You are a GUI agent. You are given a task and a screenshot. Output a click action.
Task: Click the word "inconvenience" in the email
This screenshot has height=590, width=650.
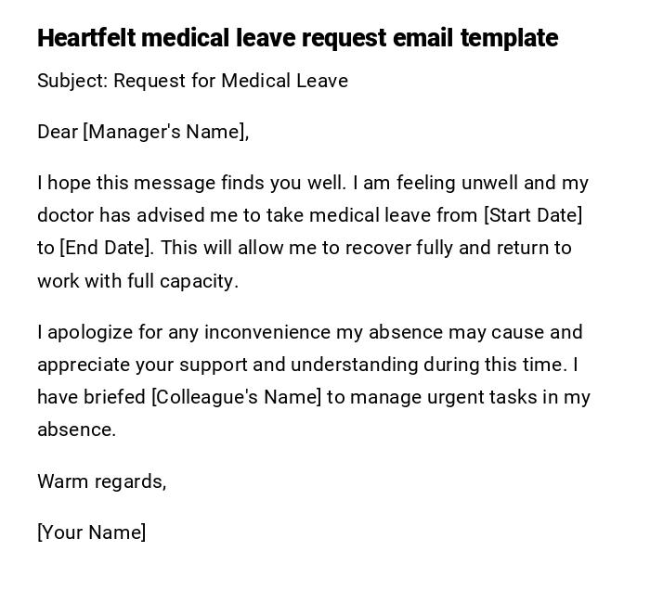[x=262, y=332]
